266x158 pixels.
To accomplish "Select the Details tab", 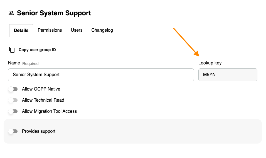I will tap(21, 31).
